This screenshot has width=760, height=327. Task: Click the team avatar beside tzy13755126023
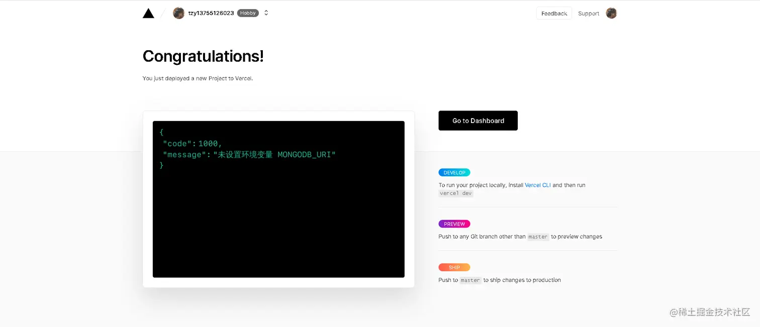coord(178,13)
